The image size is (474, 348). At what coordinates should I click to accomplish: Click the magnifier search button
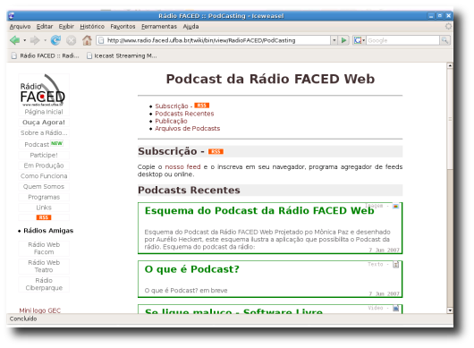(444, 40)
